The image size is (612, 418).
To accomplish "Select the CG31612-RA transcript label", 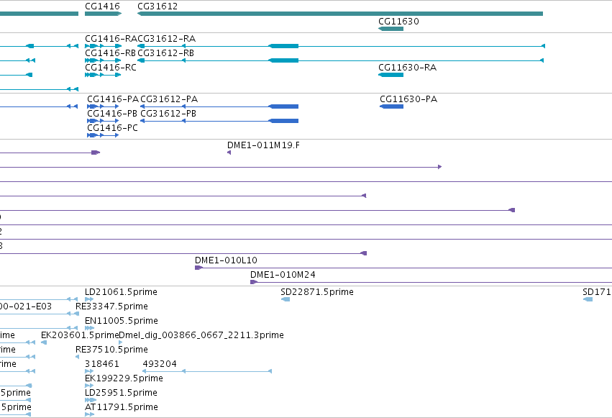I will (167, 39).
